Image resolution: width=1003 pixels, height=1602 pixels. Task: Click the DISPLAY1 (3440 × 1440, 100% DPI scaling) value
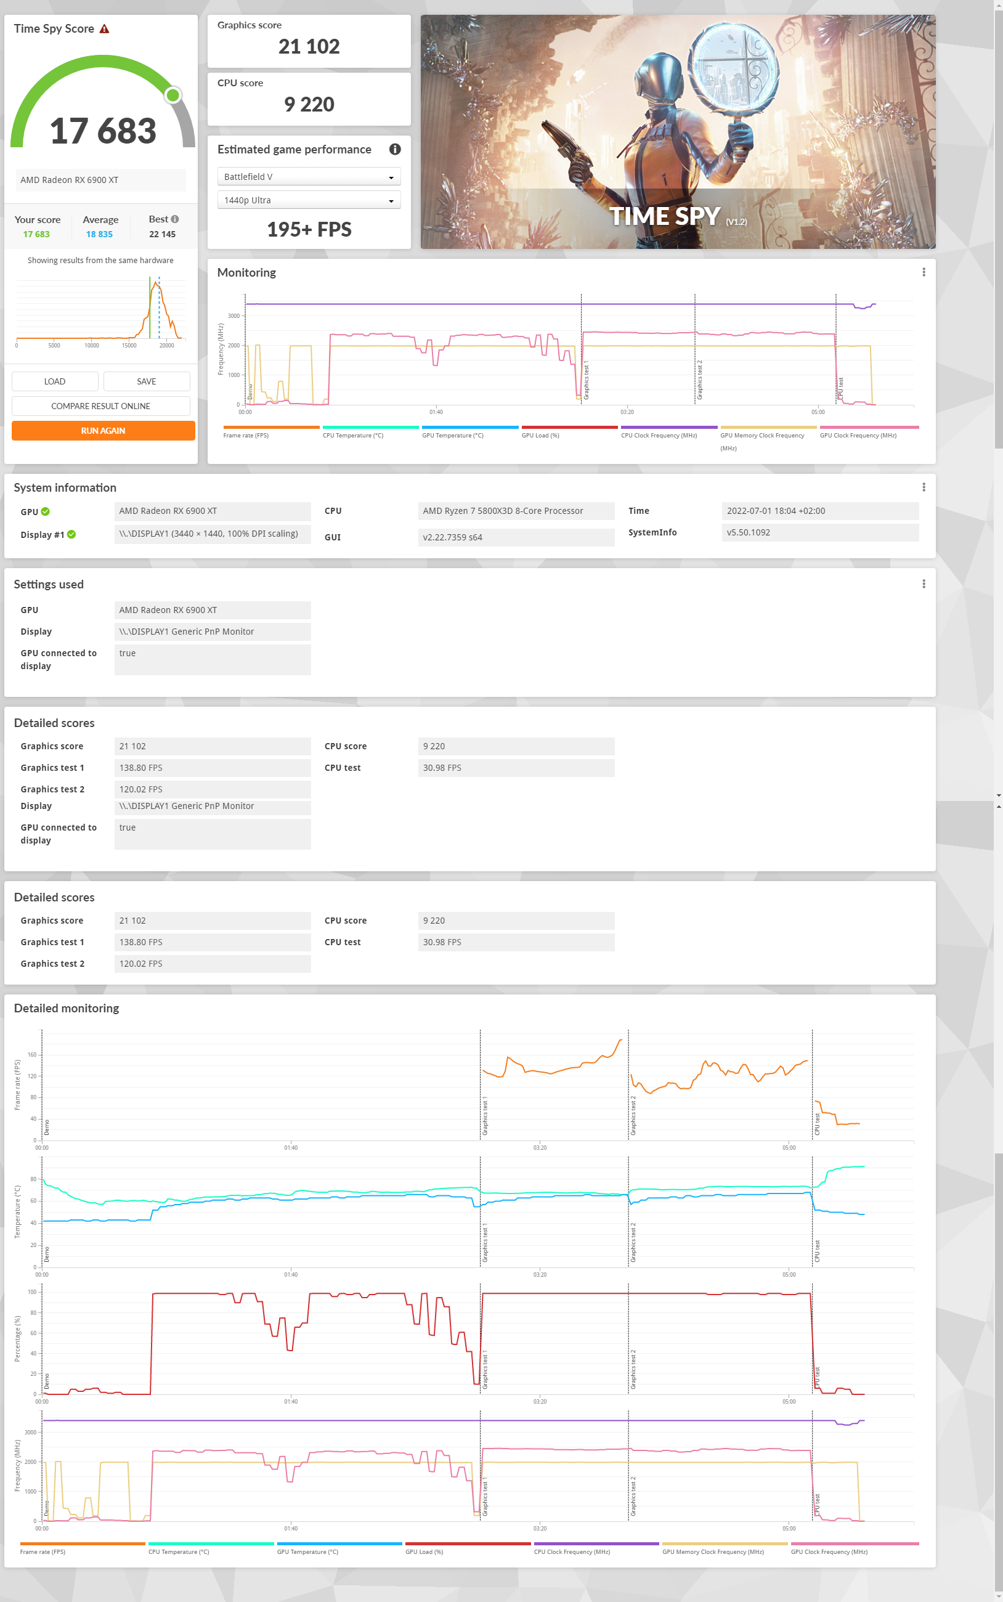(x=213, y=534)
